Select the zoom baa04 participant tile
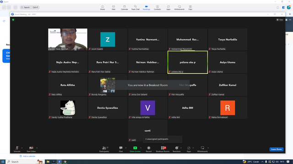This screenshot has height=164, width=293. point(108,40)
